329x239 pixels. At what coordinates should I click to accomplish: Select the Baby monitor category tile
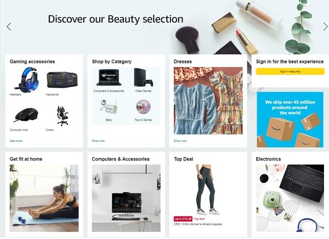pyautogui.click(x=109, y=110)
